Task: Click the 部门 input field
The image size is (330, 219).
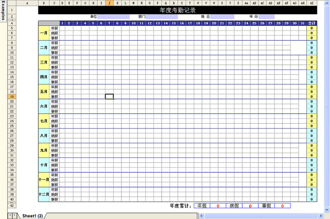Action: pos(162,17)
